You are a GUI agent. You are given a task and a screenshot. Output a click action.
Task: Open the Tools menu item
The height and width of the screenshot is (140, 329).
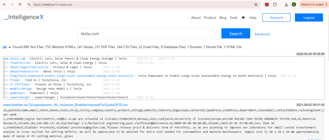click(x=234, y=18)
